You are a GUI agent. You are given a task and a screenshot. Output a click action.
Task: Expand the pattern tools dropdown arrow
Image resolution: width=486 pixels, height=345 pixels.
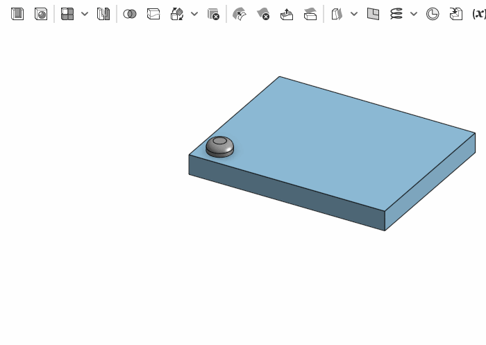[x=85, y=14]
